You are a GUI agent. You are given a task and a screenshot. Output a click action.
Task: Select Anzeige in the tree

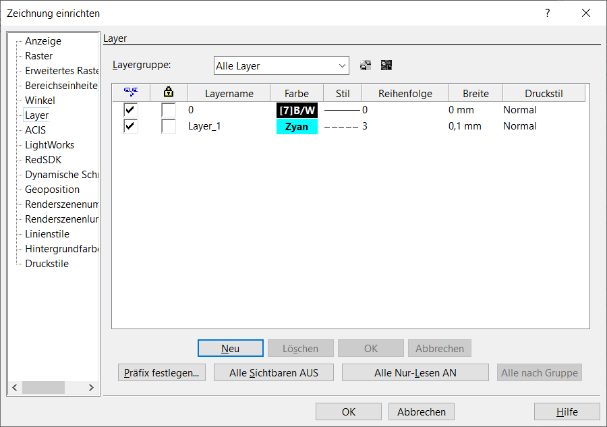coord(43,41)
